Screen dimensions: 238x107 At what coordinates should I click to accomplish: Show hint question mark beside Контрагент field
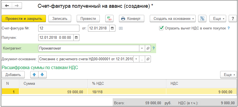(153, 48)
